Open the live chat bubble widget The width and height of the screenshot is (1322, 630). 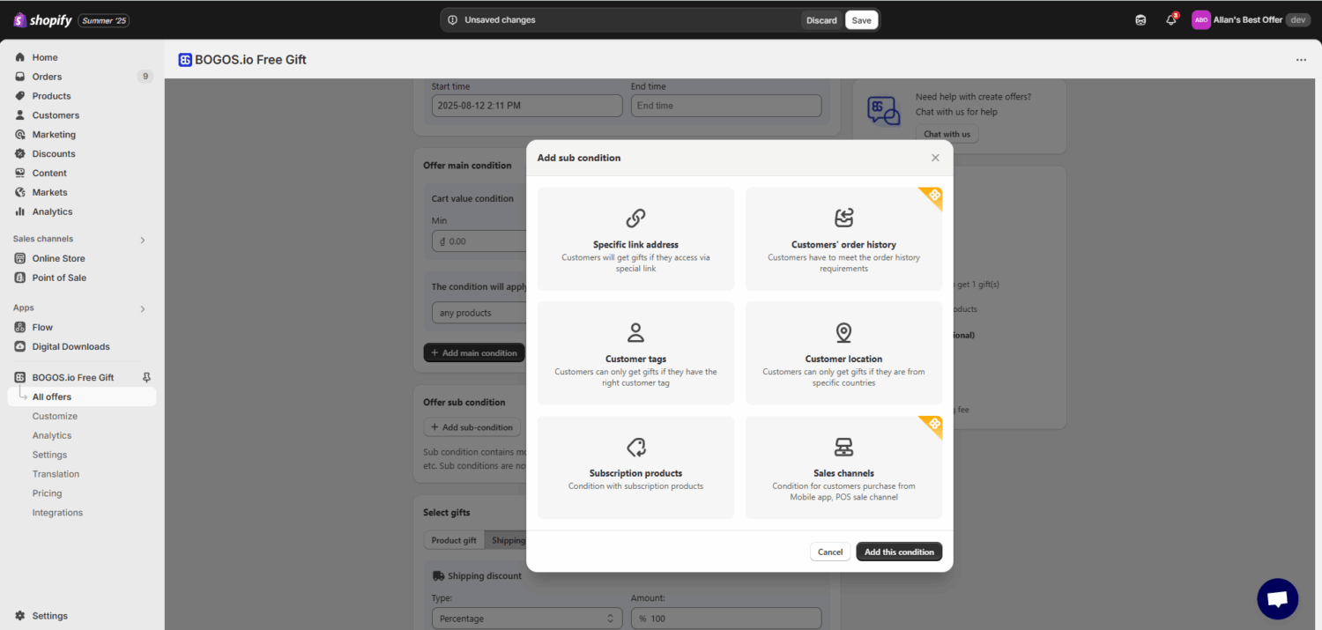pyautogui.click(x=1277, y=599)
